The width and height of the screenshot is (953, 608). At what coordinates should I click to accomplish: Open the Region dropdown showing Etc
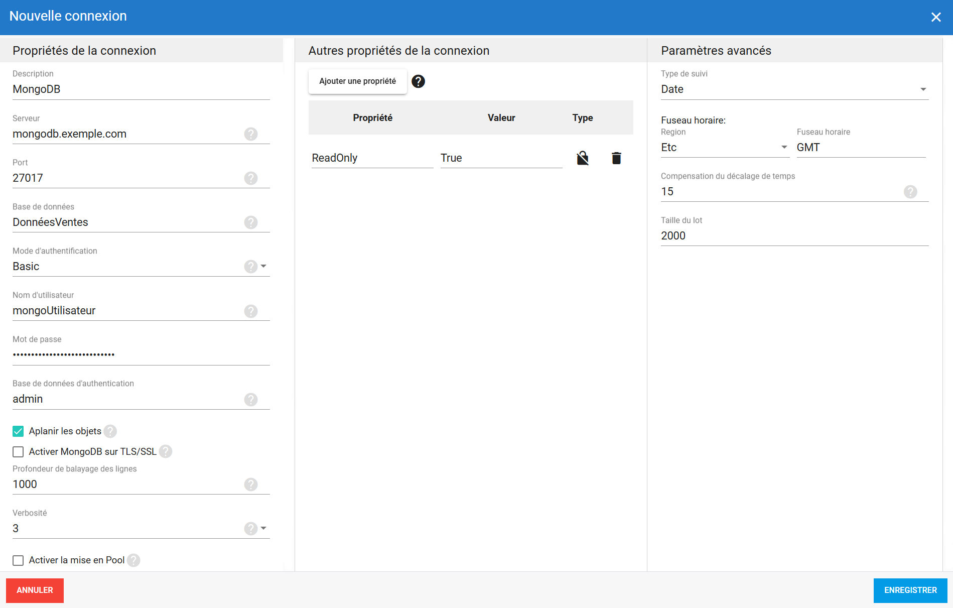[725, 148]
